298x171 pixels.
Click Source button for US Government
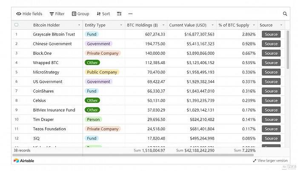tap(271, 81)
